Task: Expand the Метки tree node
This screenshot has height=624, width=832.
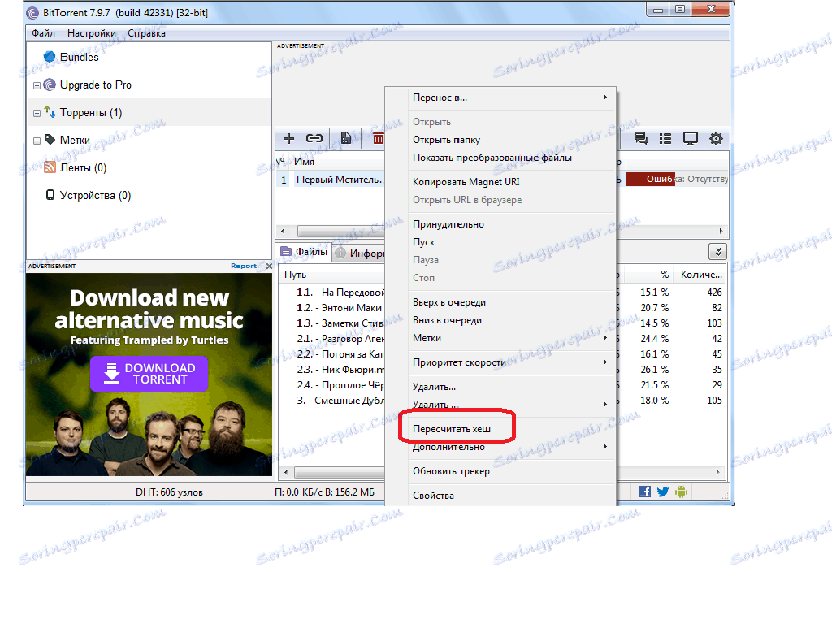Action: coord(37,141)
